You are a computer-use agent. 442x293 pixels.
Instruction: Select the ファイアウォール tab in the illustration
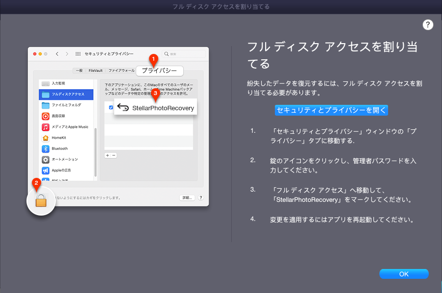pyautogui.click(x=122, y=71)
